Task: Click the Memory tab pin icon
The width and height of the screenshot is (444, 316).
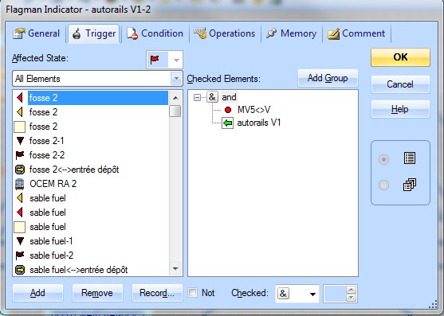Action: (x=271, y=33)
